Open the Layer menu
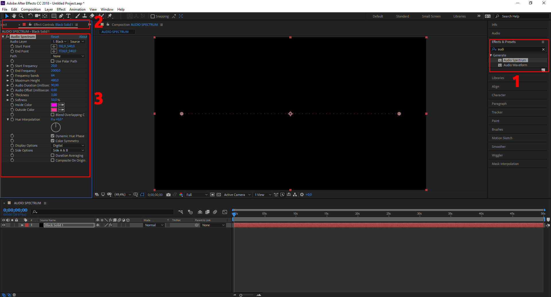This screenshot has height=297, width=551. [x=49, y=9]
